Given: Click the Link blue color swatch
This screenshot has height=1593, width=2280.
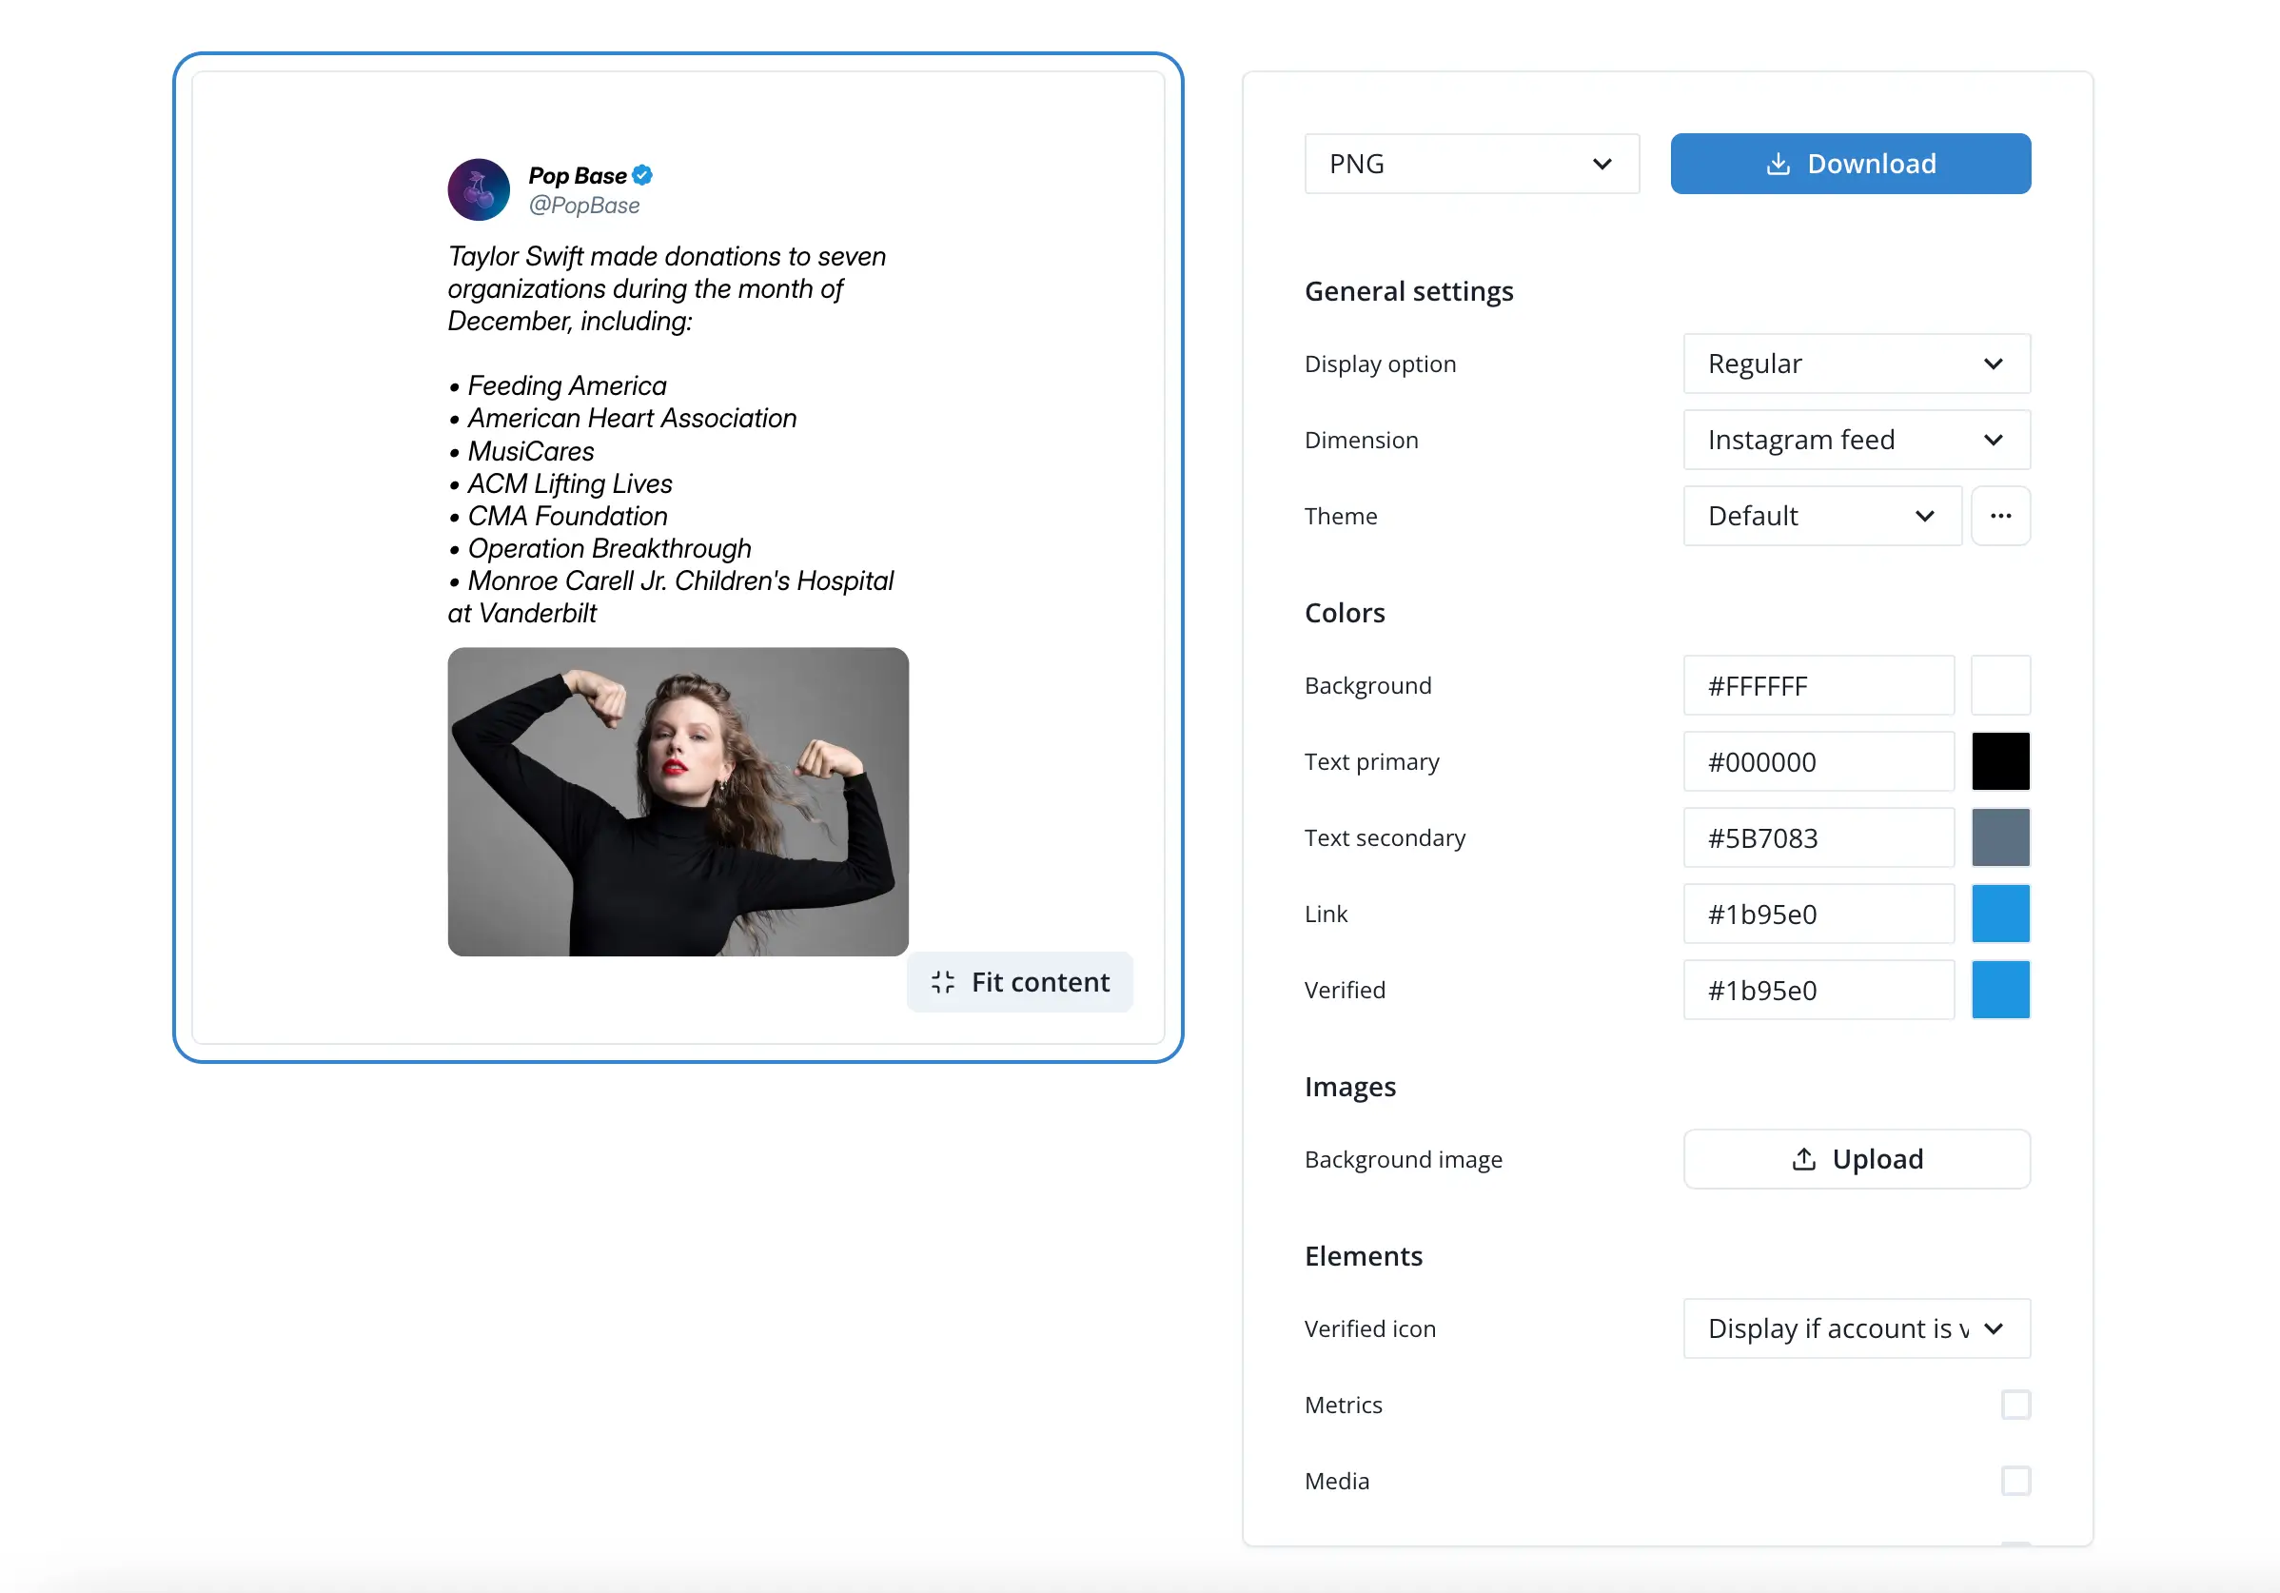Looking at the screenshot, I should (x=2000, y=914).
